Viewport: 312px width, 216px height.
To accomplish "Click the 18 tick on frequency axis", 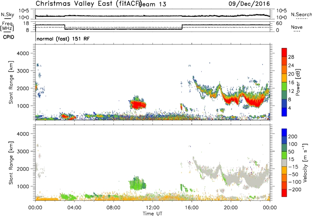I will tap(26, 23).
